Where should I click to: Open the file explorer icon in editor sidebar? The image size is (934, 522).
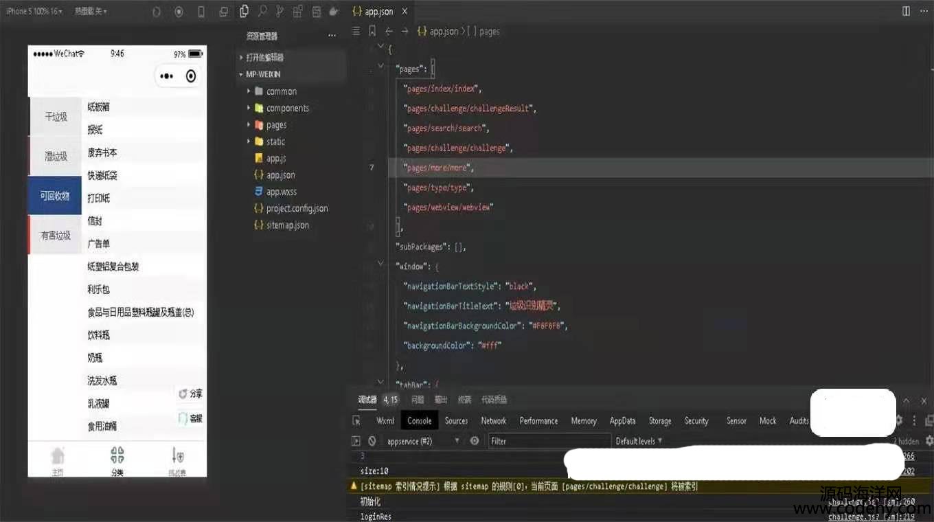coord(244,11)
